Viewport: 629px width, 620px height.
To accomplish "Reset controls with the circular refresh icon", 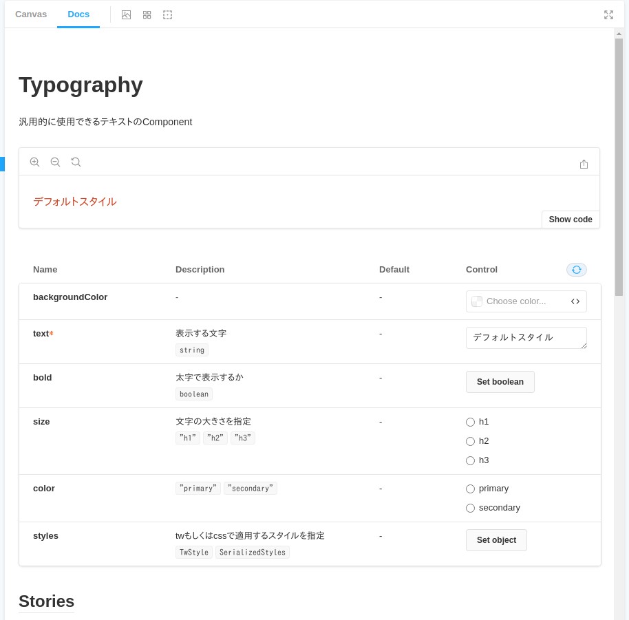I will [x=577, y=270].
